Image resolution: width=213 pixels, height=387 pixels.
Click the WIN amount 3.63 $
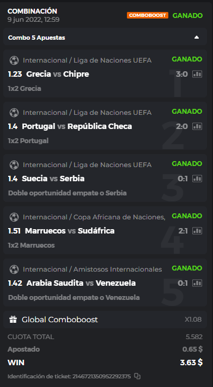click(191, 363)
